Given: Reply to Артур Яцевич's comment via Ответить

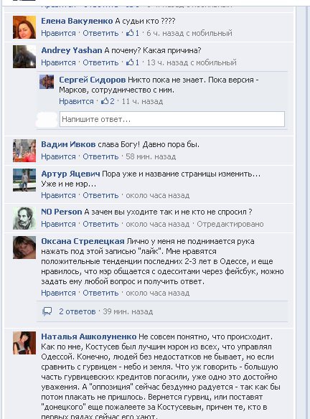Looking at the screenshot, I should point(100,195).
